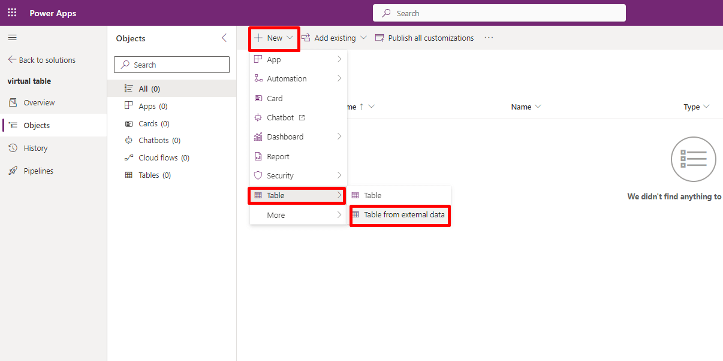Collapse the Objects panel with chevron
The height and width of the screenshot is (361, 723).
tap(224, 38)
